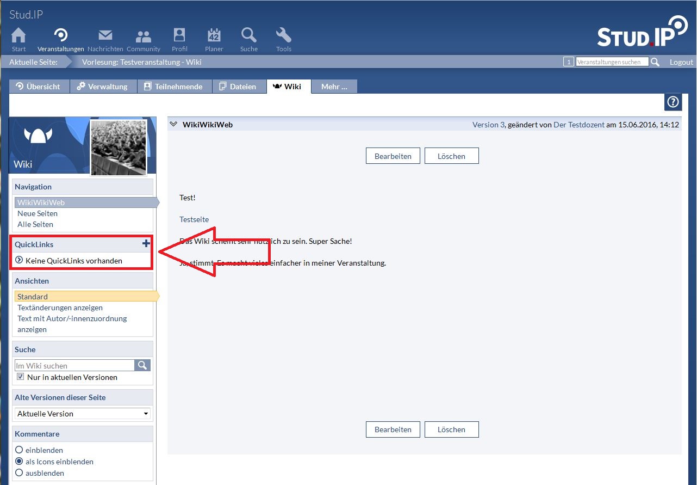Image resolution: width=697 pixels, height=485 pixels.
Task: Open the Nachrichten envelope icon
Action: [105, 36]
